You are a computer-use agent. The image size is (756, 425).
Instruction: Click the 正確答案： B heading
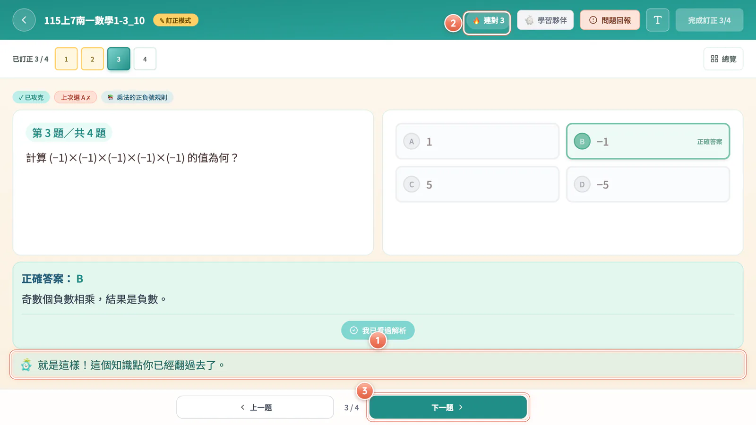coord(52,279)
